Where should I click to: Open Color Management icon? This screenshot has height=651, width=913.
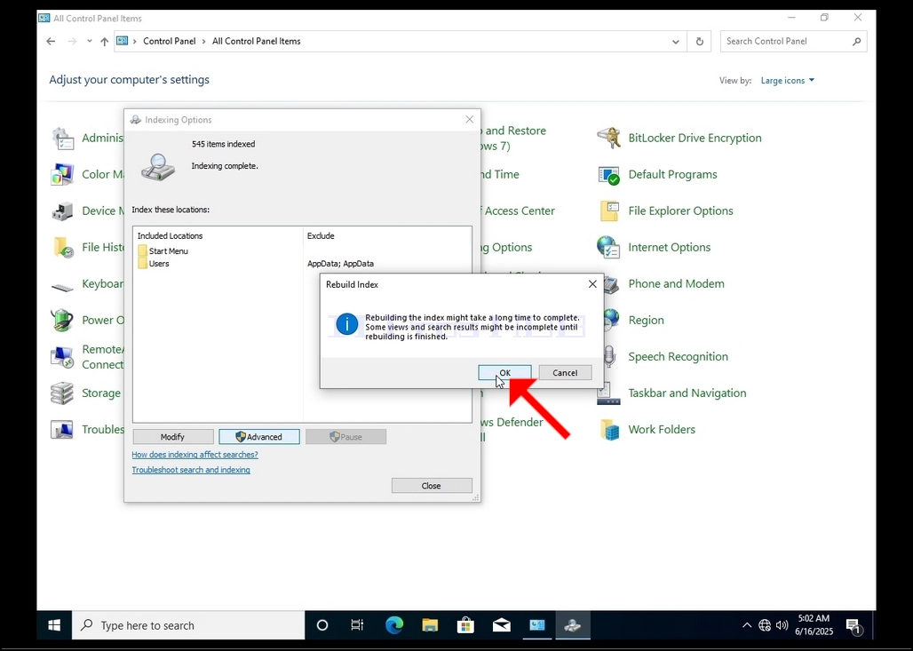(62, 175)
